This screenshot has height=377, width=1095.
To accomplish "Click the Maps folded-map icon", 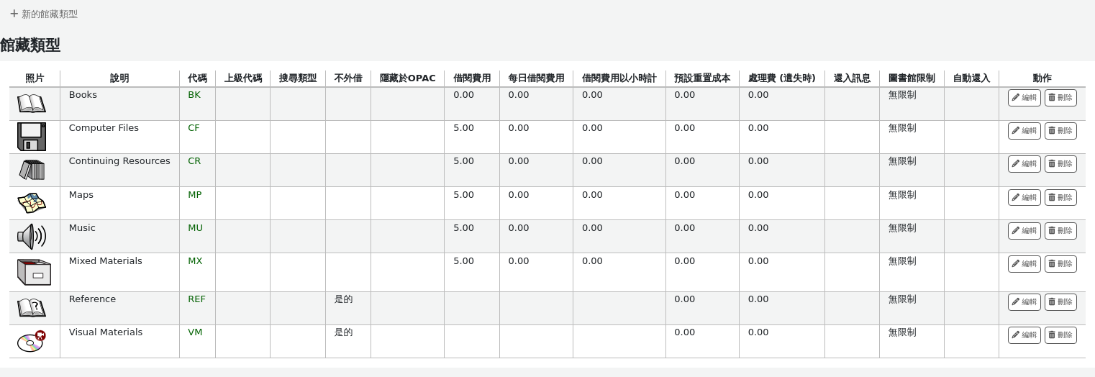I will click(32, 203).
